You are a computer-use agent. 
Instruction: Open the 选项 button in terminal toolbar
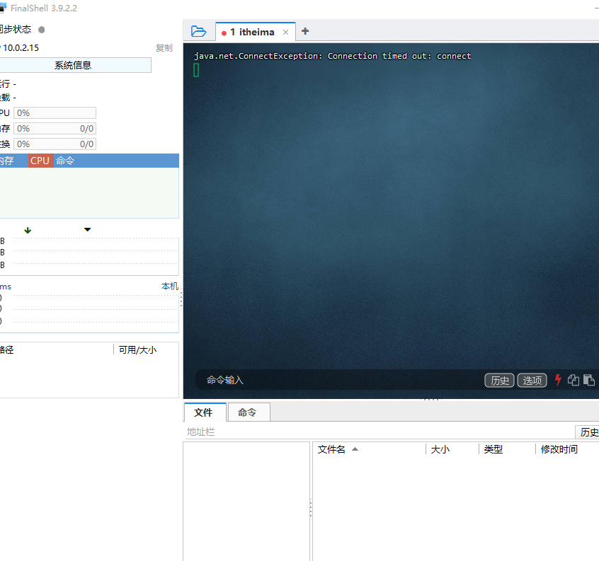coord(532,380)
